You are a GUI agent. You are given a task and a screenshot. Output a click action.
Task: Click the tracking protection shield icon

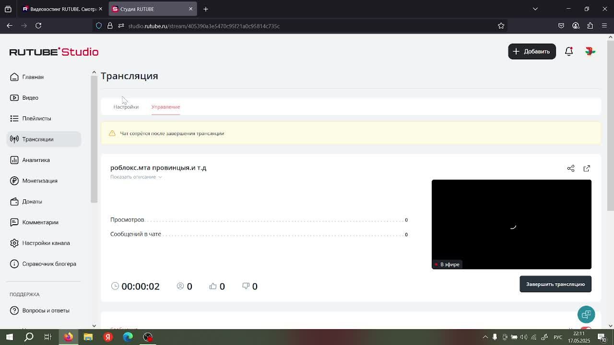point(99,26)
